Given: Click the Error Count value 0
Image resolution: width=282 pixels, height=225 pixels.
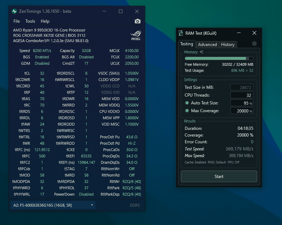Looking at the screenshot, I should tap(252, 142).
